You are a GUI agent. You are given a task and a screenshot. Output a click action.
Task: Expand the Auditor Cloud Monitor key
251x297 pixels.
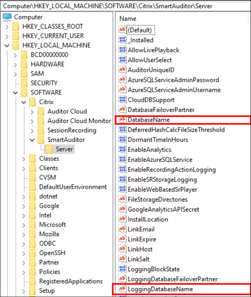coord(32,121)
